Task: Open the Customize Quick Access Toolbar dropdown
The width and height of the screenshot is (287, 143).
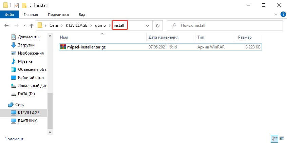Action: (x=31, y=6)
